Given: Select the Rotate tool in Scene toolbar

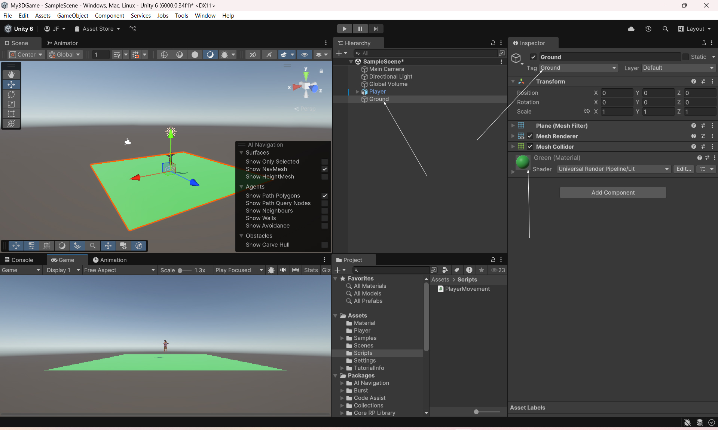Looking at the screenshot, I should 11,94.
